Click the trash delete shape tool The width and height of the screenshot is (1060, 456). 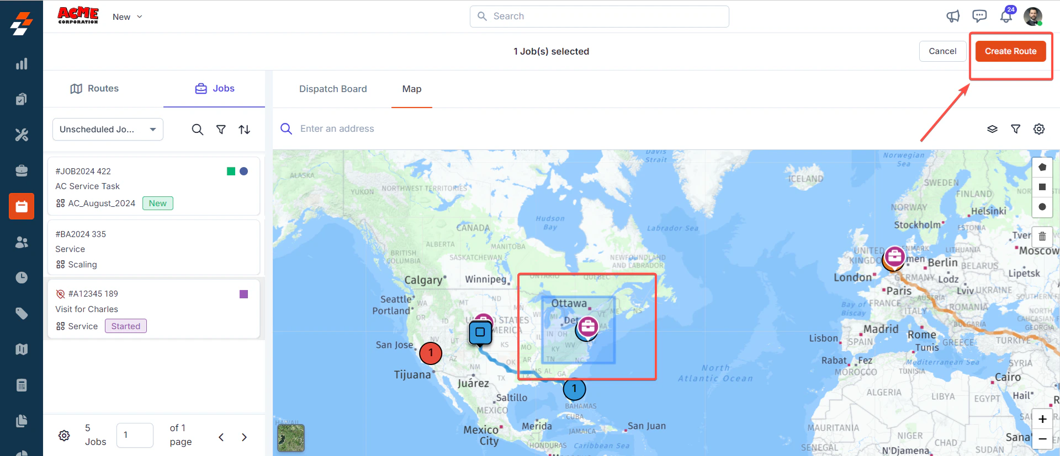click(x=1042, y=237)
